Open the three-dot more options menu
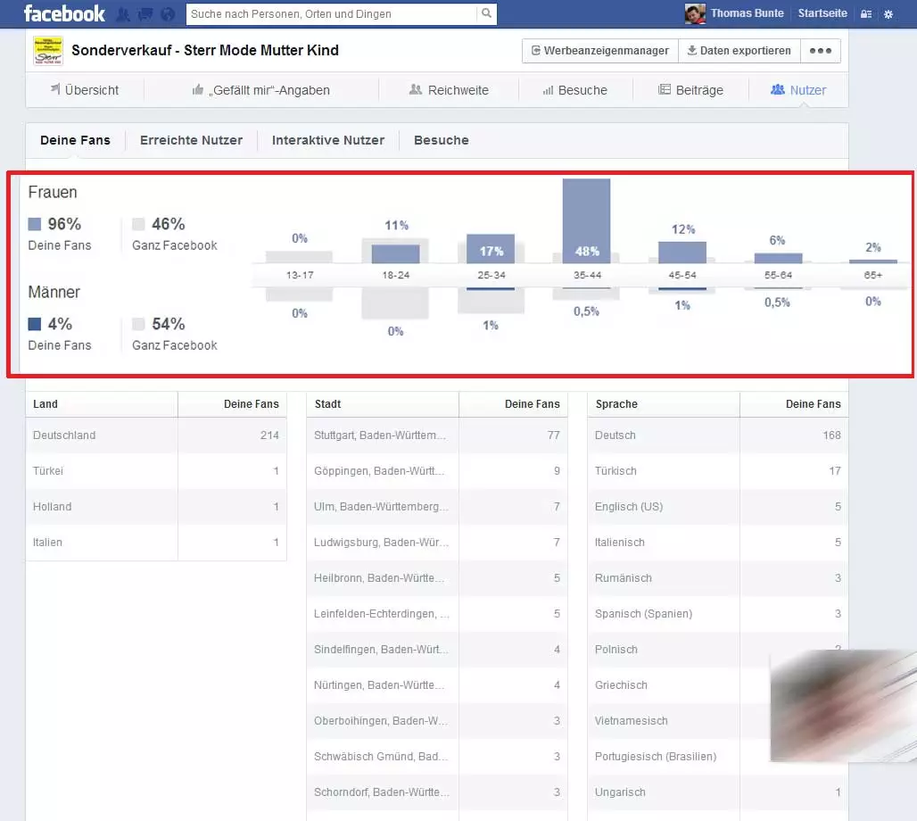This screenshot has height=821, width=917. (x=821, y=51)
